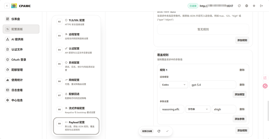
Task: Select section 09 Payload 配置
Action: tap(76, 126)
